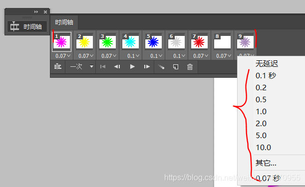Image resolution: width=305 pixels, height=187 pixels.
Task: Open frame 8 delay dropdown
Action: pos(224,56)
